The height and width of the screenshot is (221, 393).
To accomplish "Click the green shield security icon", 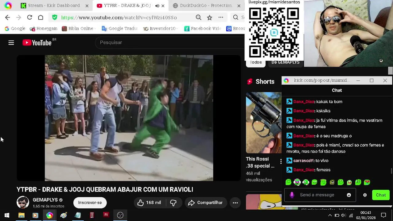I will (55, 17).
